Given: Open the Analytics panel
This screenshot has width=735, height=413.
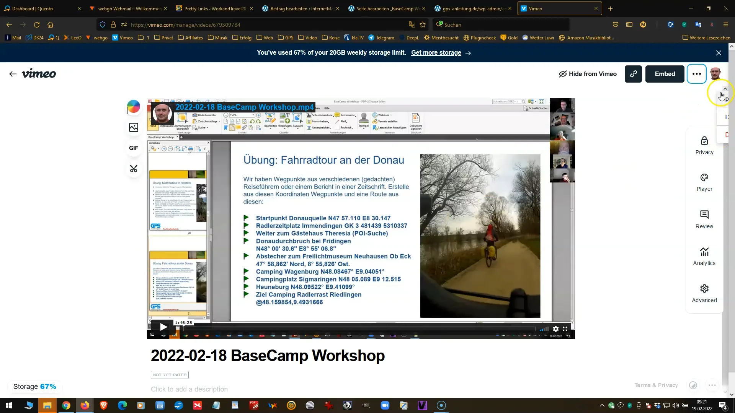Looking at the screenshot, I should pyautogui.click(x=704, y=257).
